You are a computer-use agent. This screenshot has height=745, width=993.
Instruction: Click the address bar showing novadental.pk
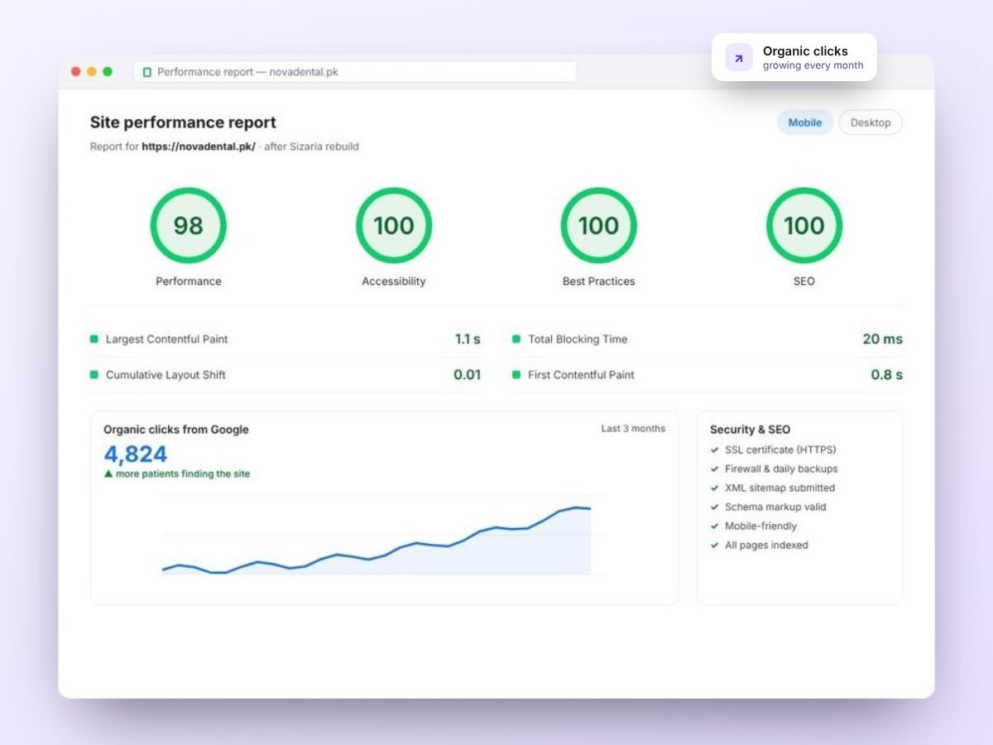point(355,72)
